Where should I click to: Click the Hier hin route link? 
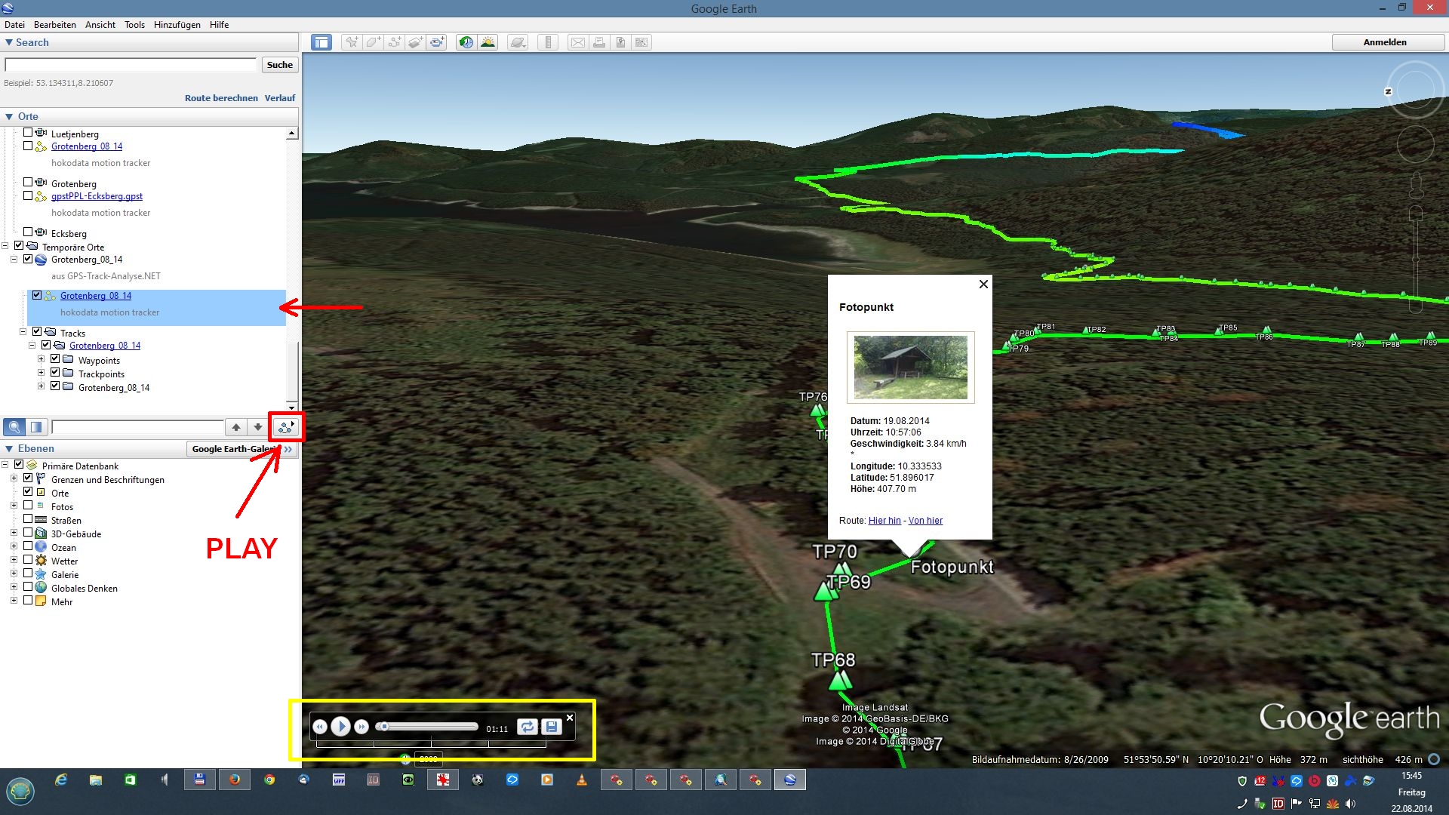pyautogui.click(x=884, y=521)
